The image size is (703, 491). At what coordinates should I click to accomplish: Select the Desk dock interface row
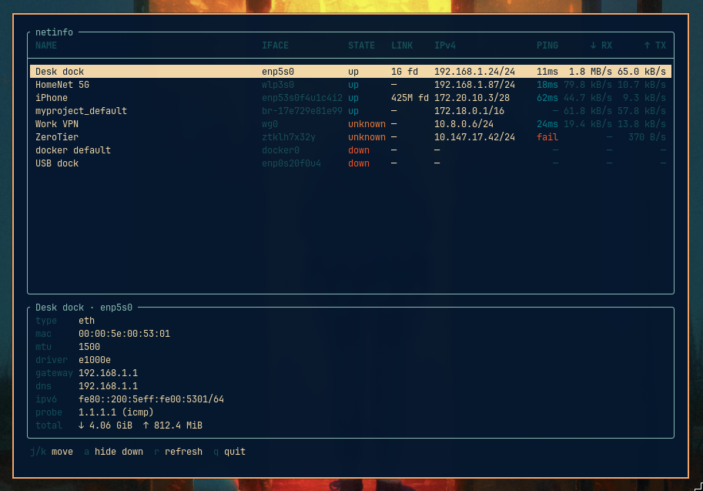[x=350, y=72]
